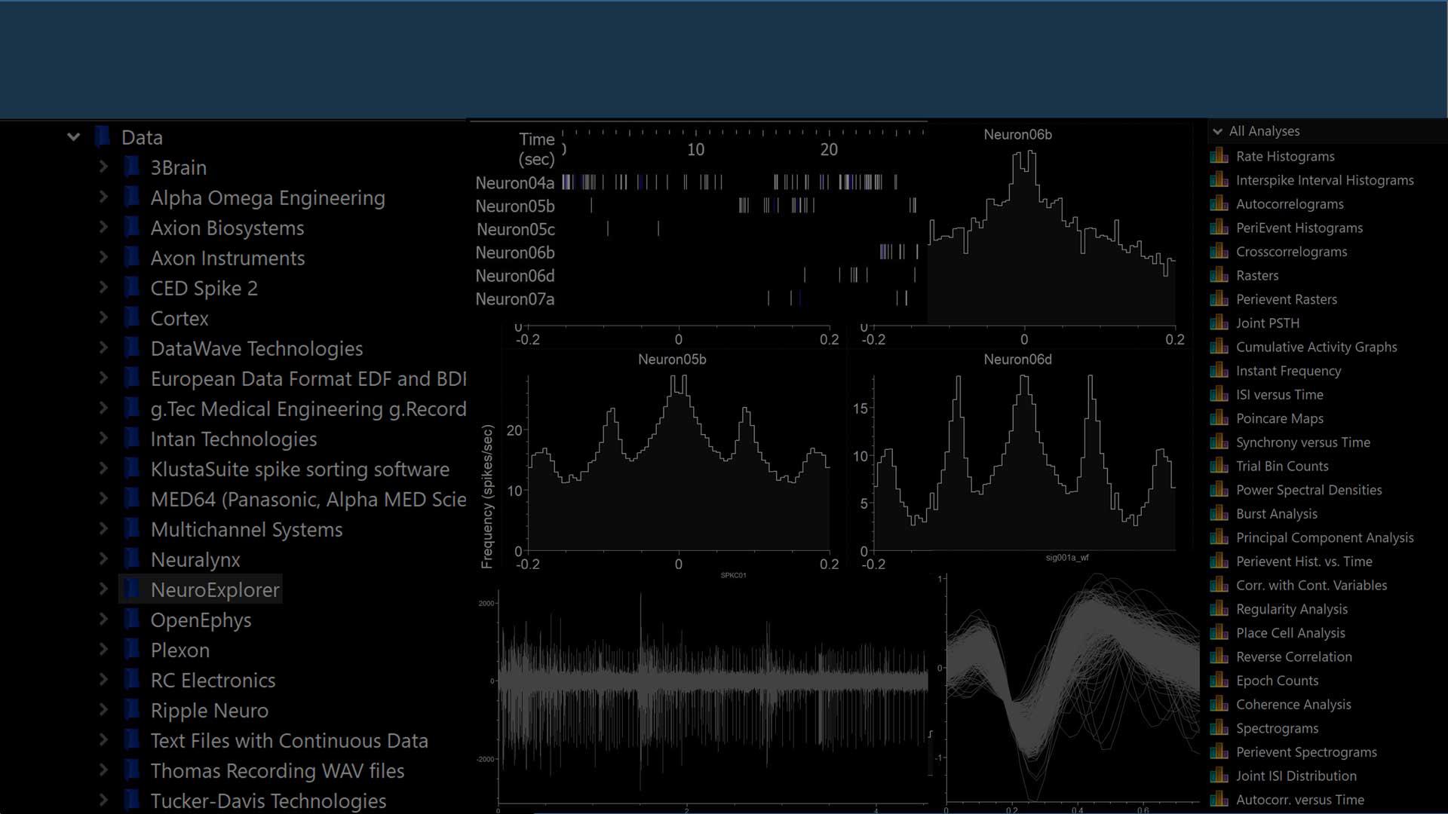Image resolution: width=1448 pixels, height=814 pixels.
Task: Open Principal Component Analysis
Action: [x=1324, y=537]
